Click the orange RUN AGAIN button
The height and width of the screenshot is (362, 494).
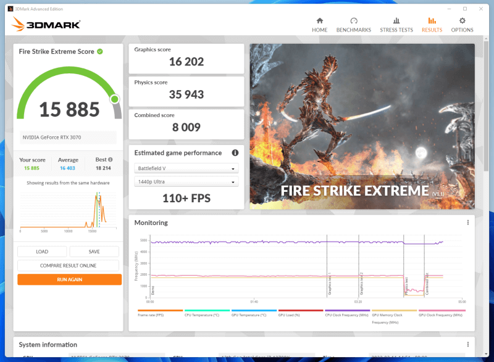click(x=69, y=279)
